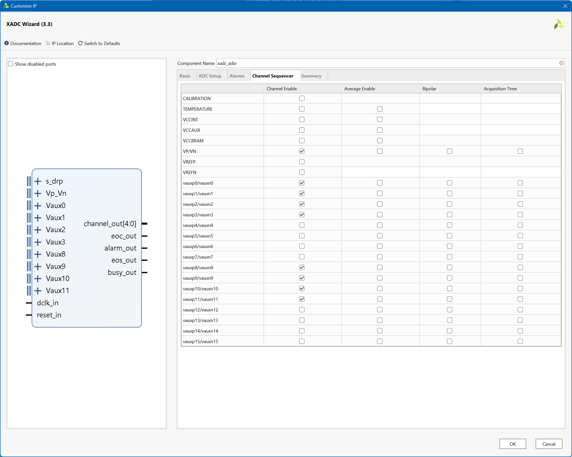Open the Alarms tab
The width and height of the screenshot is (572, 457).
pos(237,76)
